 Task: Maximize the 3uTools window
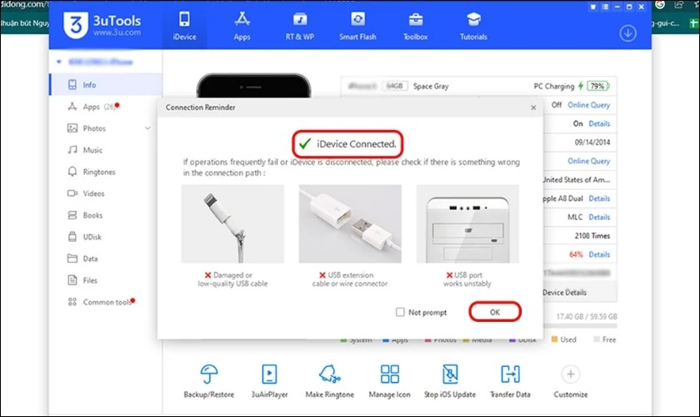pyautogui.click(x=629, y=7)
